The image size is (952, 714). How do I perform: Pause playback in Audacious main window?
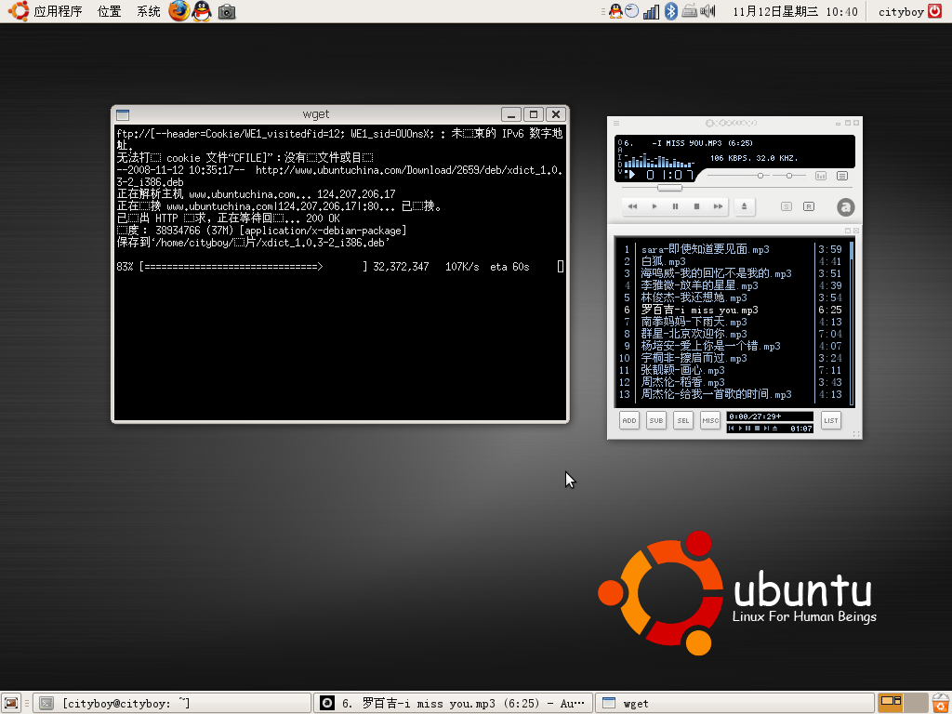click(675, 206)
